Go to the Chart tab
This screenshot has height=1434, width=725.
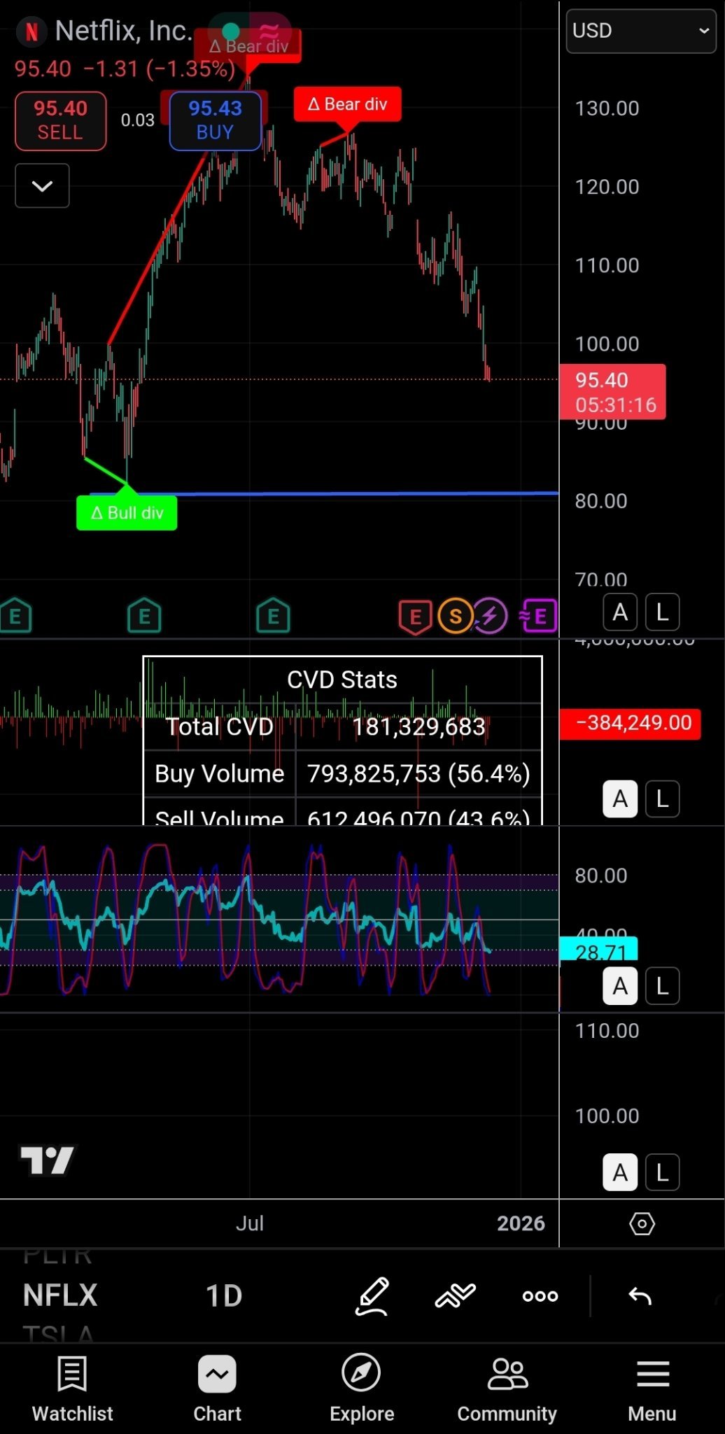(x=217, y=1389)
